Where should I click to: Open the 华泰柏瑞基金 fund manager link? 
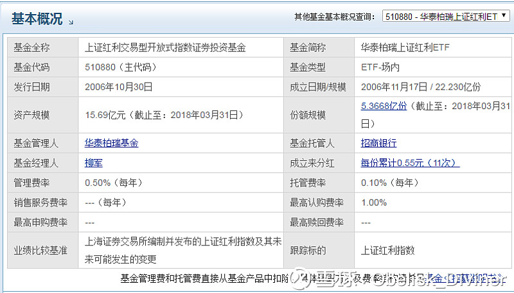point(111,143)
